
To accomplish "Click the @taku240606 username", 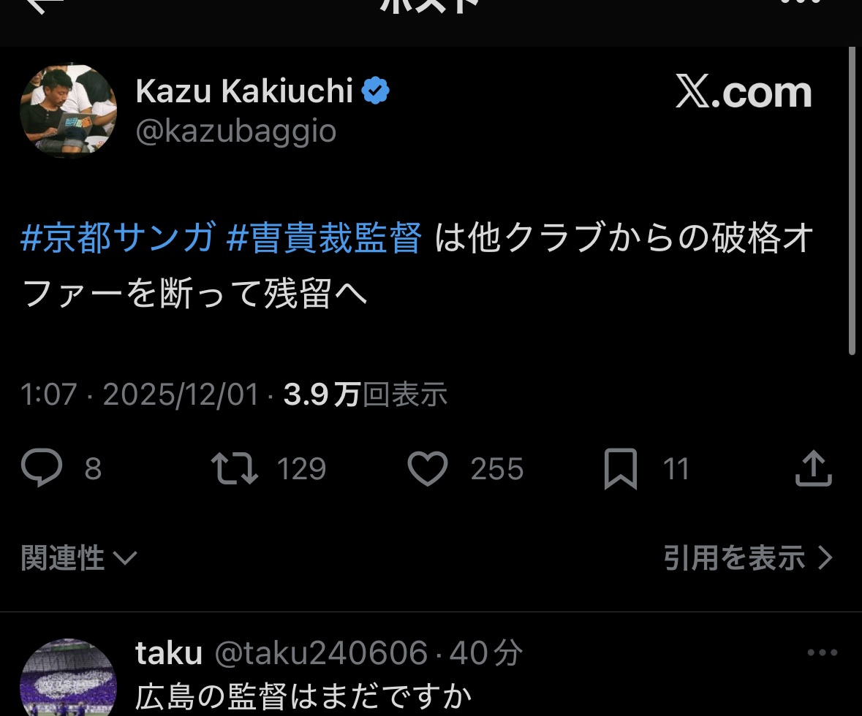I will [x=320, y=653].
